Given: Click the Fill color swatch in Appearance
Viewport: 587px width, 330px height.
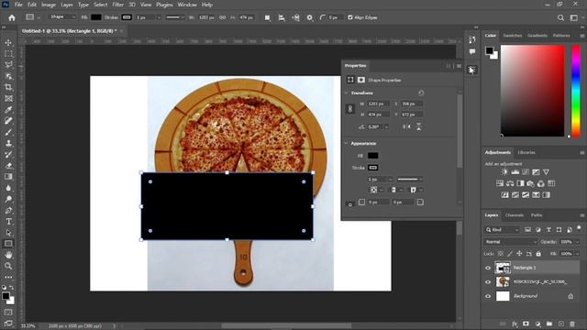Looking at the screenshot, I should [x=373, y=156].
